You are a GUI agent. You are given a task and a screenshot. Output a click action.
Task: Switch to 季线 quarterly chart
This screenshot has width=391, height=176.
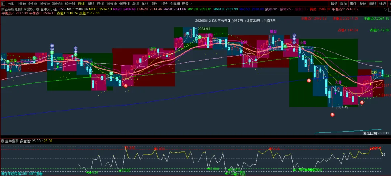click(135, 4)
